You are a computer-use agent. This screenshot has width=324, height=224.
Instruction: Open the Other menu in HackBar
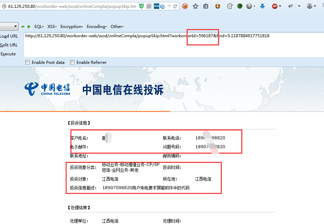[x=117, y=26]
